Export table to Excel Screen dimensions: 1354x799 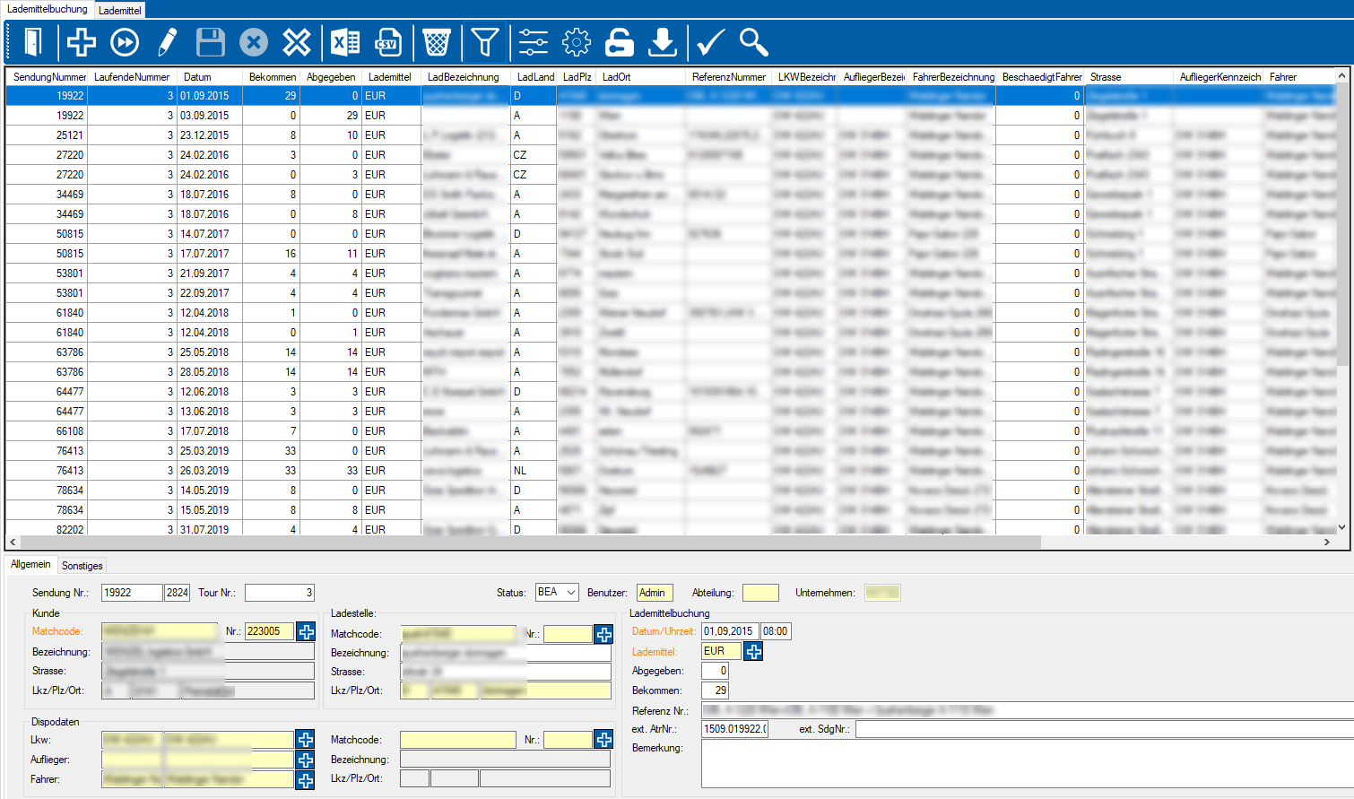coord(345,42)
